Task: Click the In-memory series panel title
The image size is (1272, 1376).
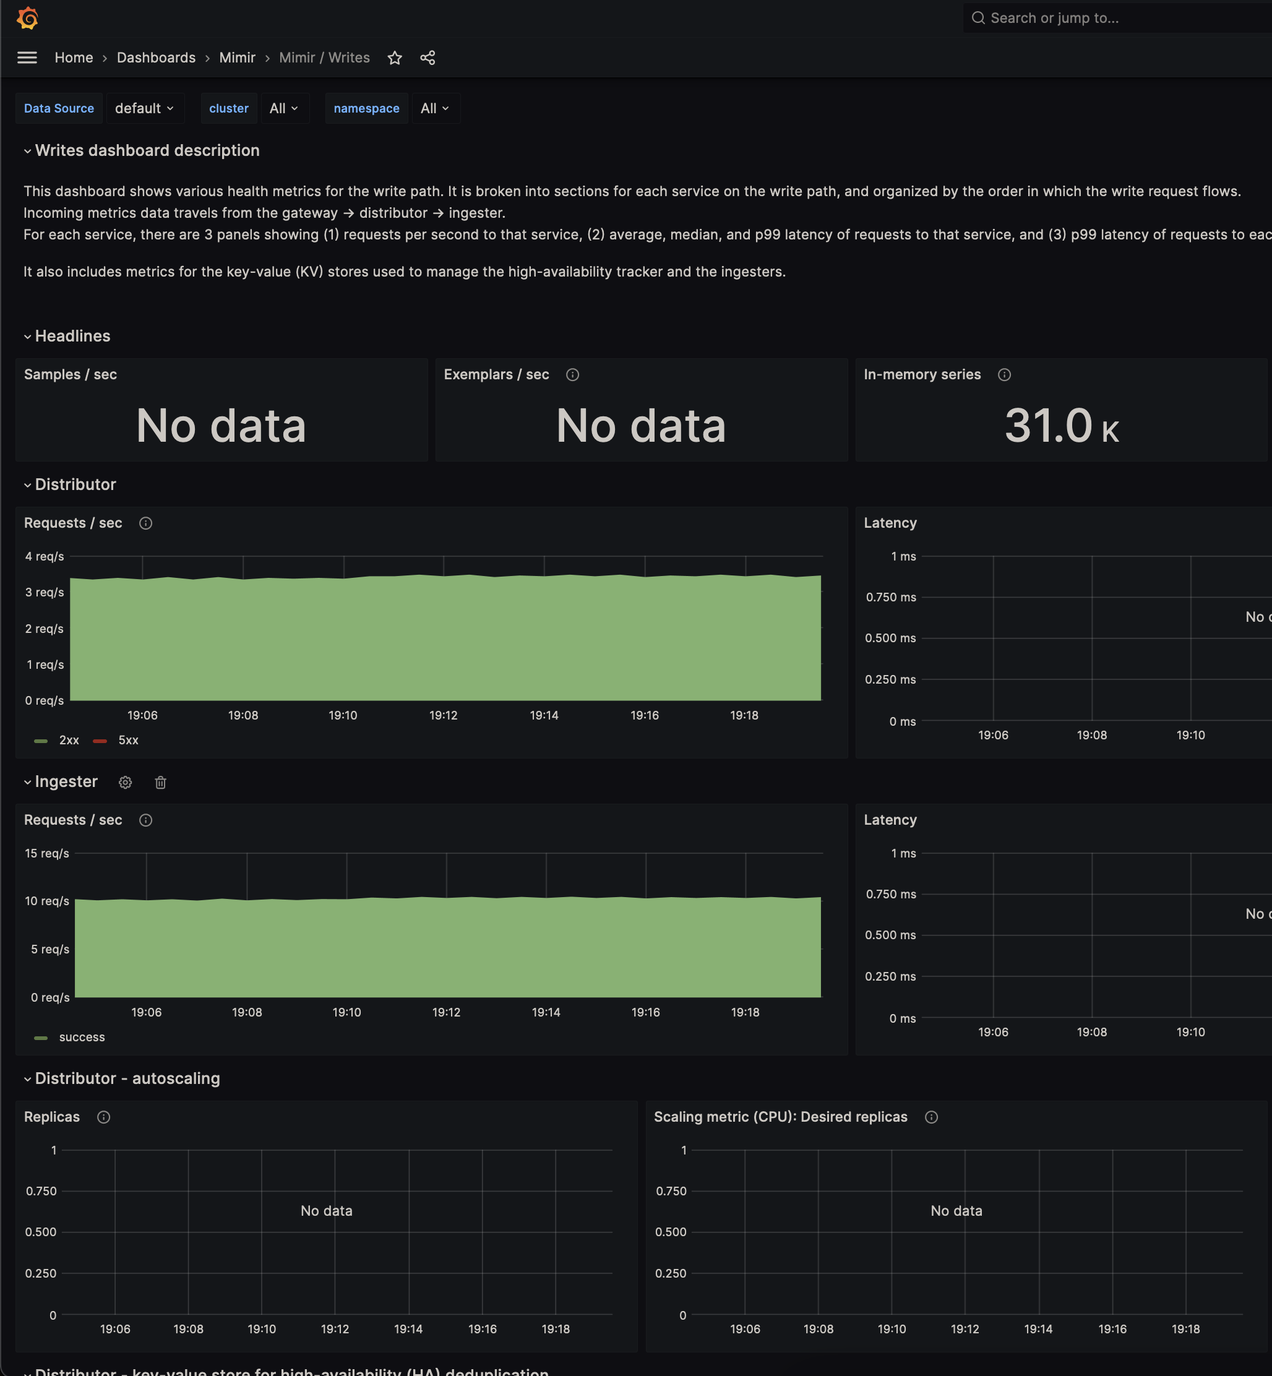Action: 922,374
